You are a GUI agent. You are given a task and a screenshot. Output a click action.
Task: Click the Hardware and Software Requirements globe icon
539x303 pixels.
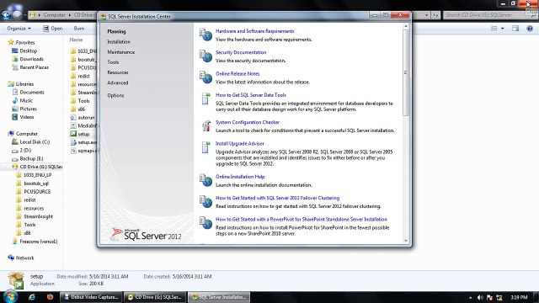point(205,35)
